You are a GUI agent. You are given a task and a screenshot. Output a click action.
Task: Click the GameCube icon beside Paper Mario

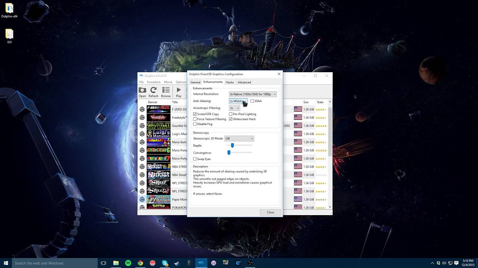(142, 200)
